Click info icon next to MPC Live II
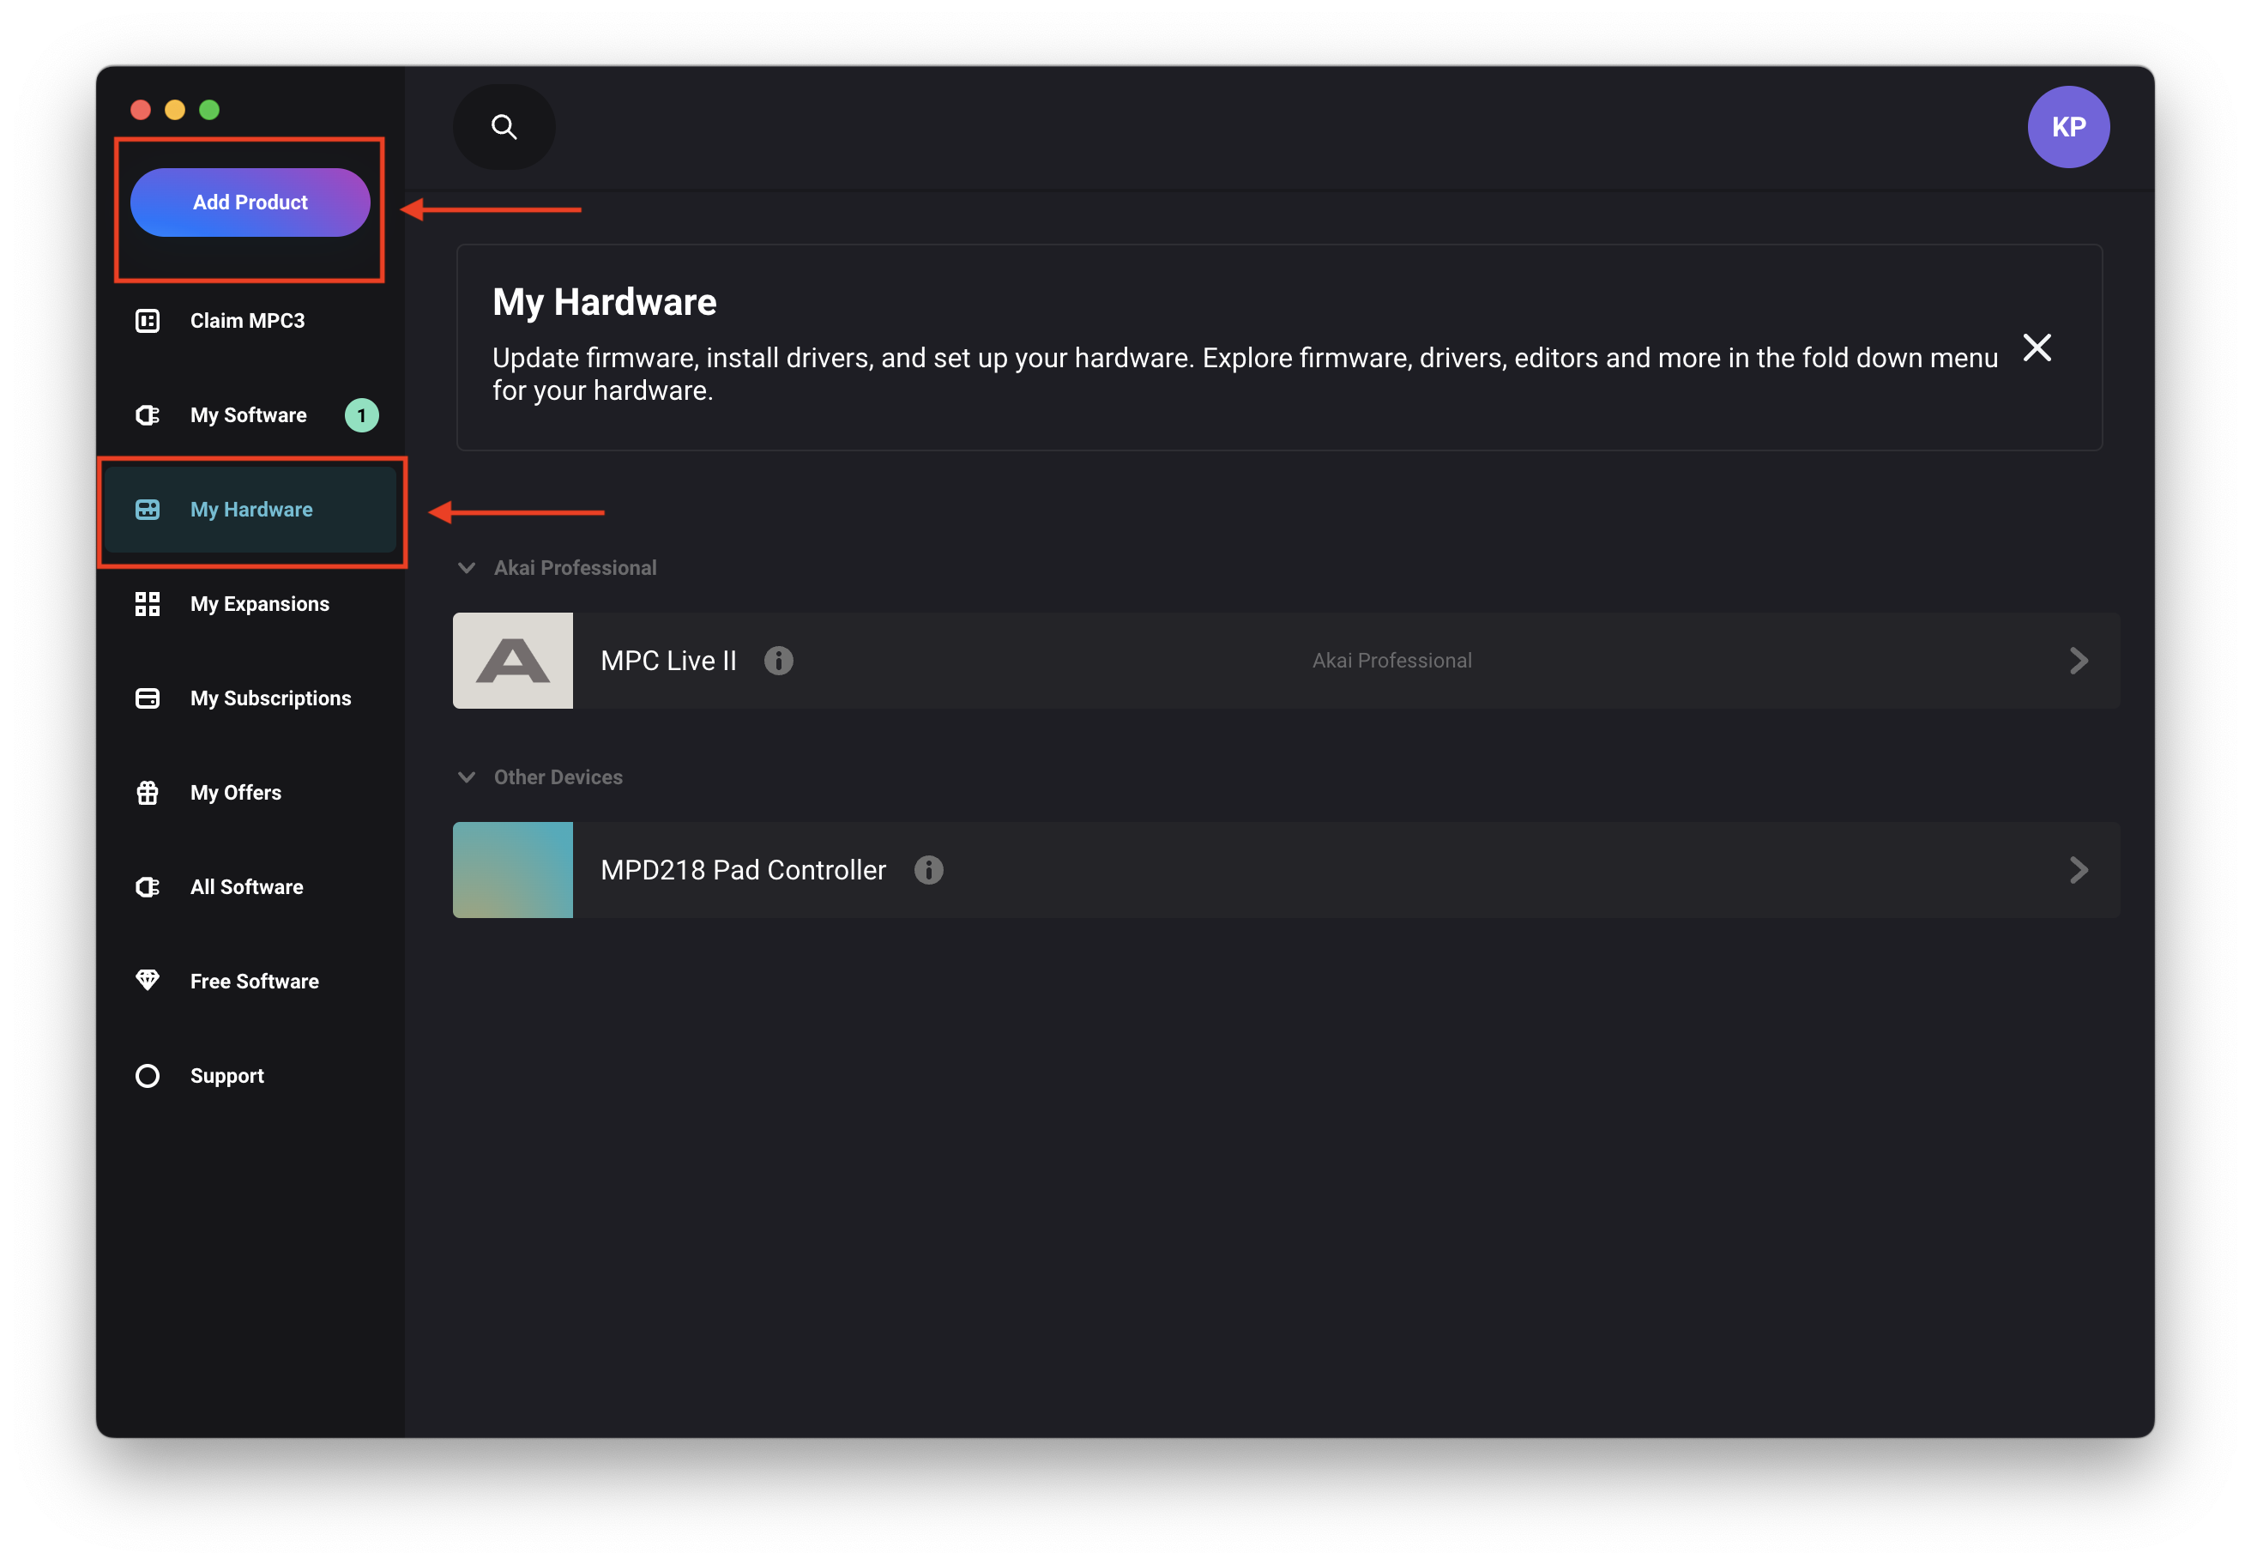2251x1565 pixels. [x=778, y=661]
